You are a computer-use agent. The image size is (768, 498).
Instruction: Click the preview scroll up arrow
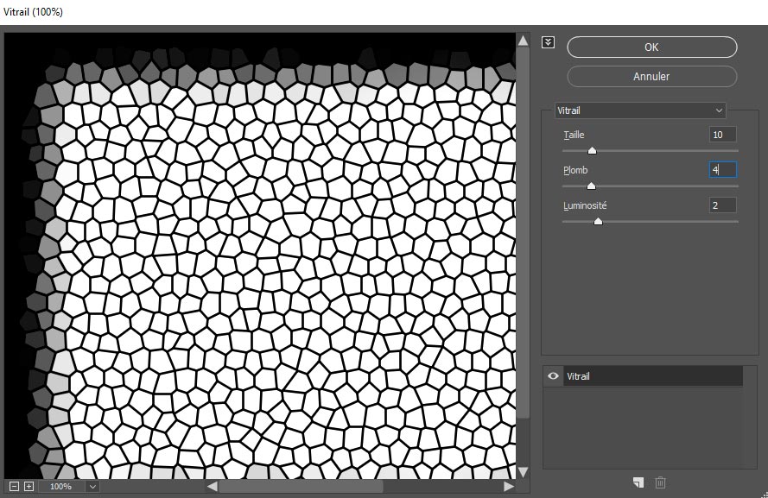pos(523,41)
